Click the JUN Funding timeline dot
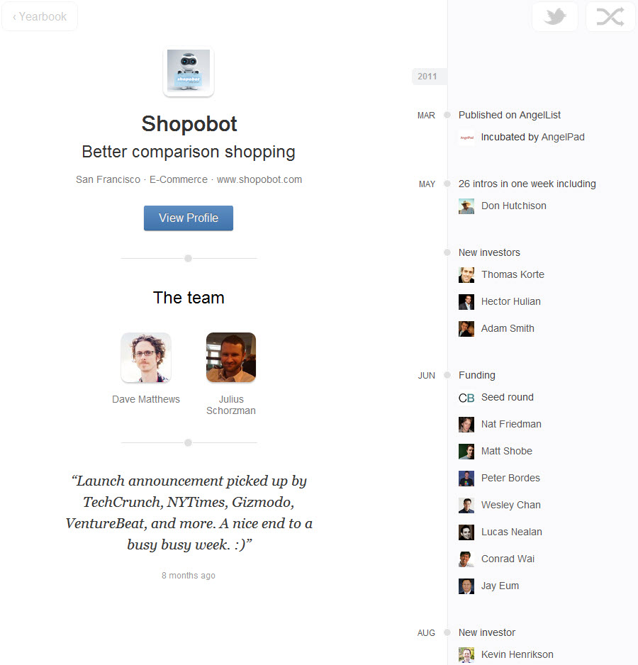 447,375
